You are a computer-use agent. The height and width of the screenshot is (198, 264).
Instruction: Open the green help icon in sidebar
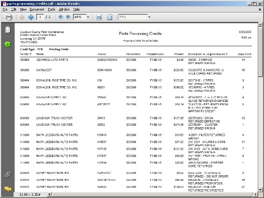click(x=7, y=44)
